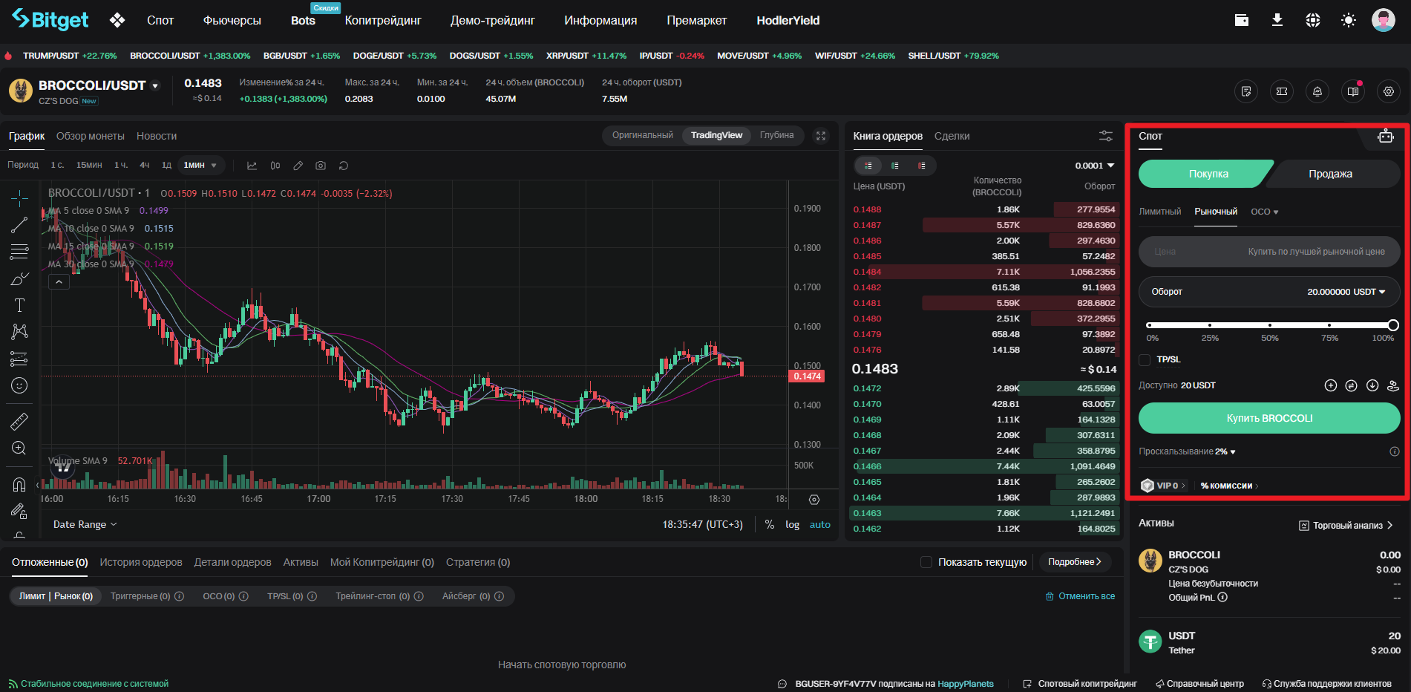Screen dimensions: 1411x692
Task: Click the Купить BROCCOLI button
Action: pyautogui.click(x=1269, y=418)
